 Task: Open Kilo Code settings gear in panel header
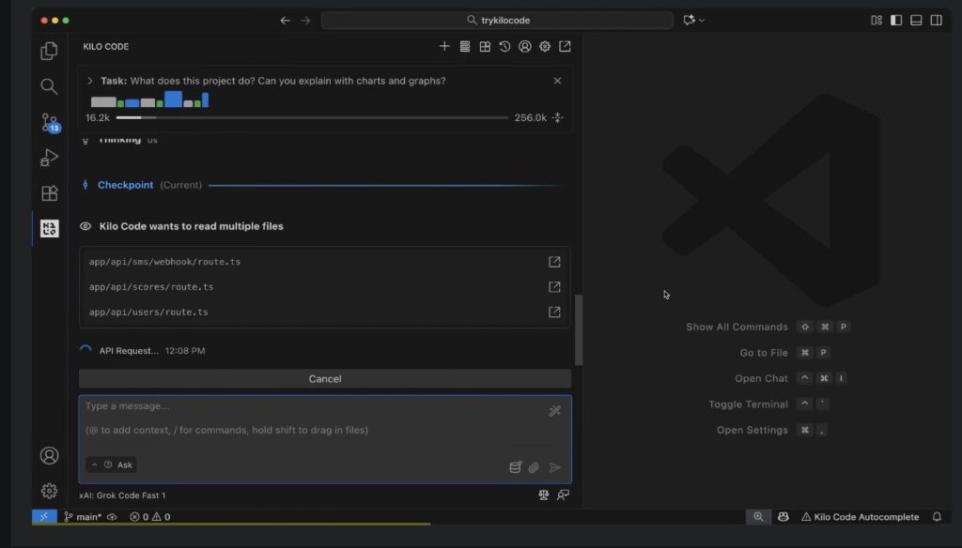click(x=545, y=46)
